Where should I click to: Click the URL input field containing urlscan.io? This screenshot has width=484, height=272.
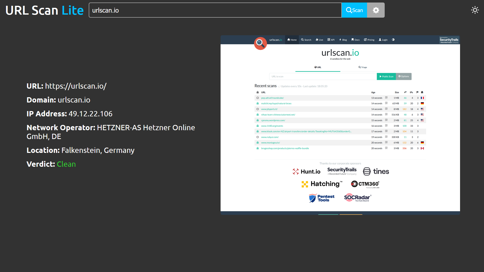pos(215,10)
